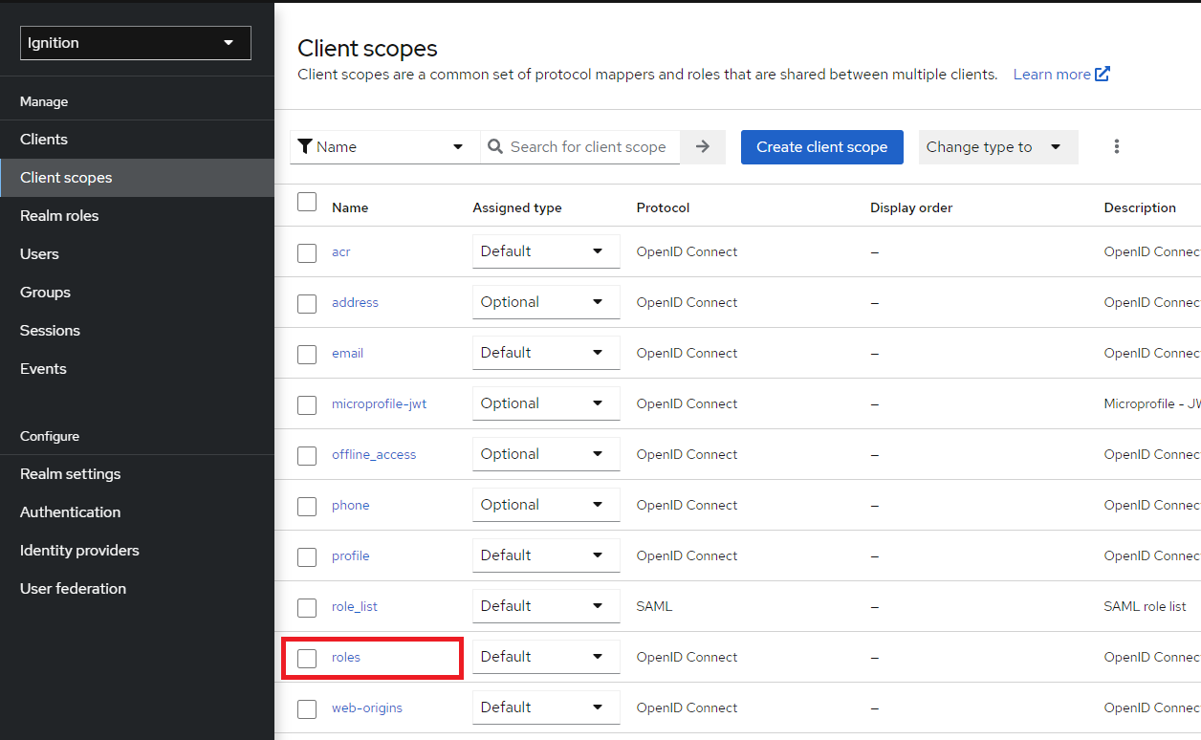Open Identity providers from sidebar
This screenshot has height=740, width=1201.
pyautogui.click(x=79, y=551)
